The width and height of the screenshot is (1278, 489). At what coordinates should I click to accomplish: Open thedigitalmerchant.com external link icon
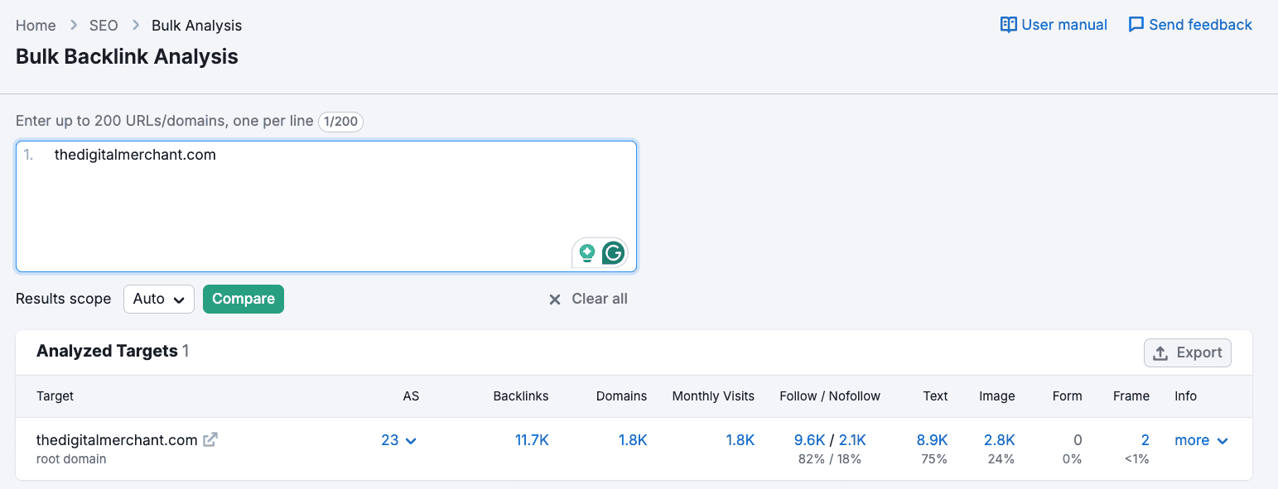[x=210, y=440]
